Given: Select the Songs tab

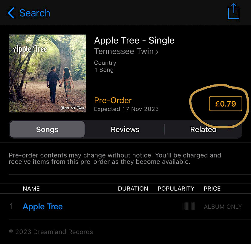Looking at the screenshot, I should [x=47, y=129].
